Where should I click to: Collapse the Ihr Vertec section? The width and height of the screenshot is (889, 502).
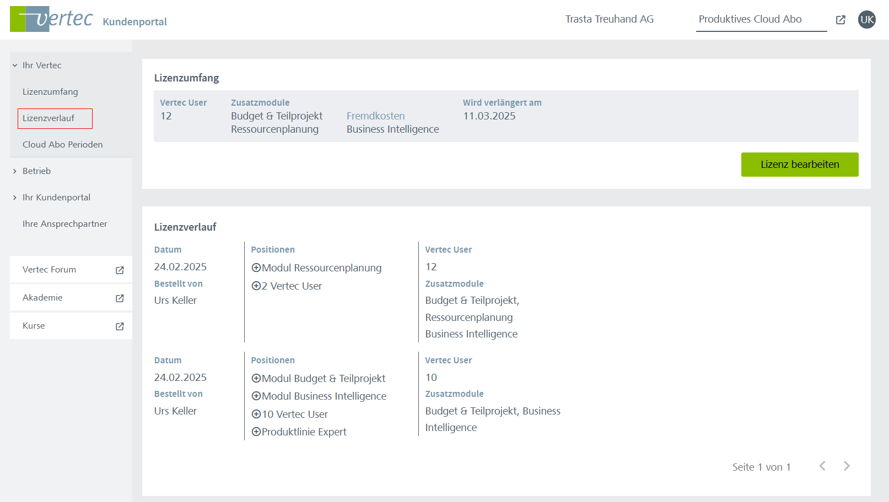(x=15, y=66)
